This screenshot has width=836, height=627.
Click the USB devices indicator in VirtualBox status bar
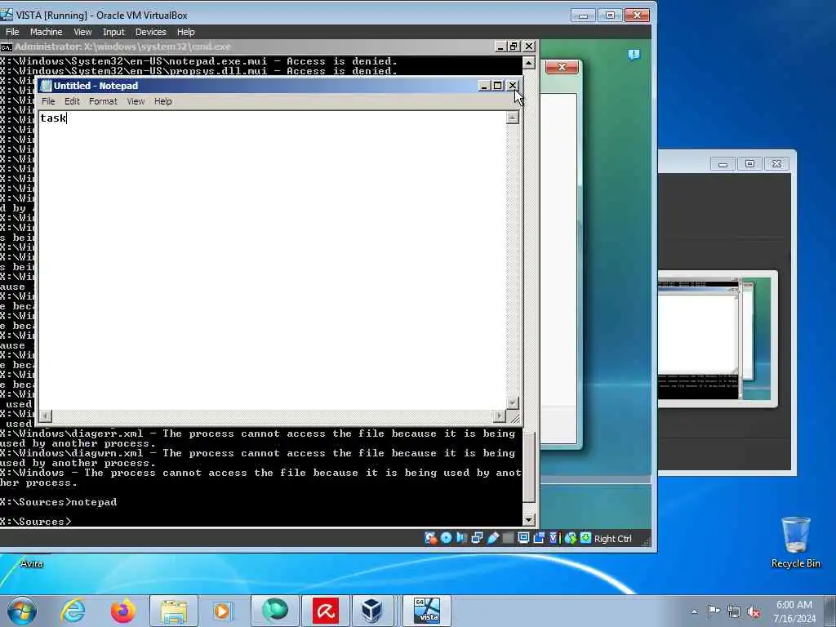pyautogui.click(x=492, y=538)
